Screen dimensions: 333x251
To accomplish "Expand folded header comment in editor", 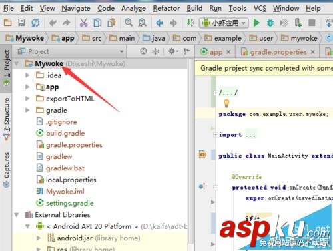I will pyautogui.click(x=215, y=93).
